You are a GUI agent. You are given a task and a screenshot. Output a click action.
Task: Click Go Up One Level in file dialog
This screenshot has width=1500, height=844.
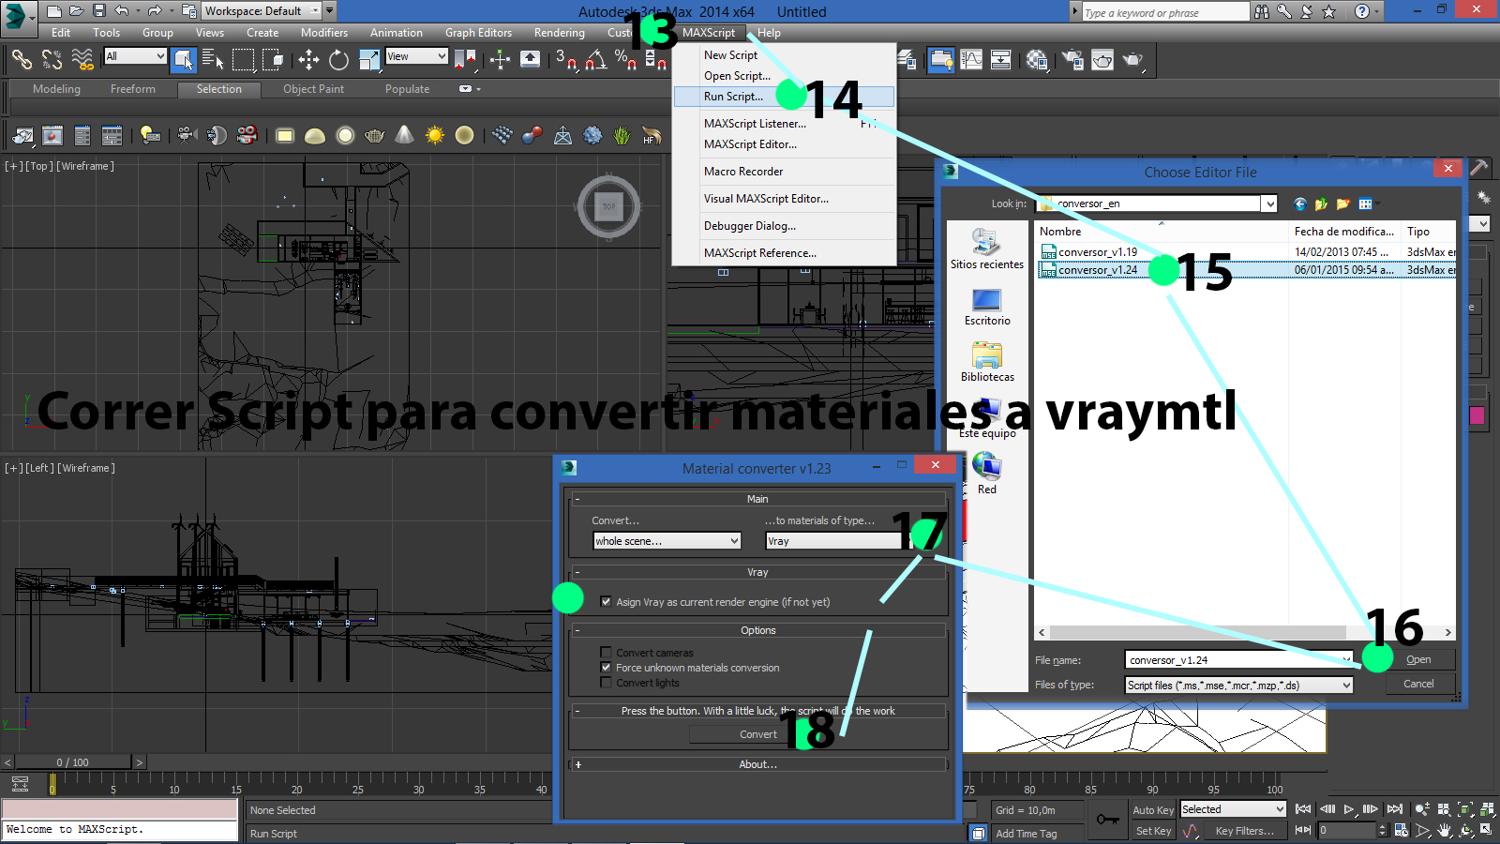click(x=1321, y=203)
